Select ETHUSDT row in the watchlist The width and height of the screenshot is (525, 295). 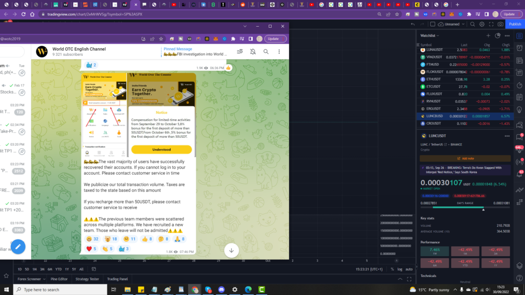coord(466,79)
